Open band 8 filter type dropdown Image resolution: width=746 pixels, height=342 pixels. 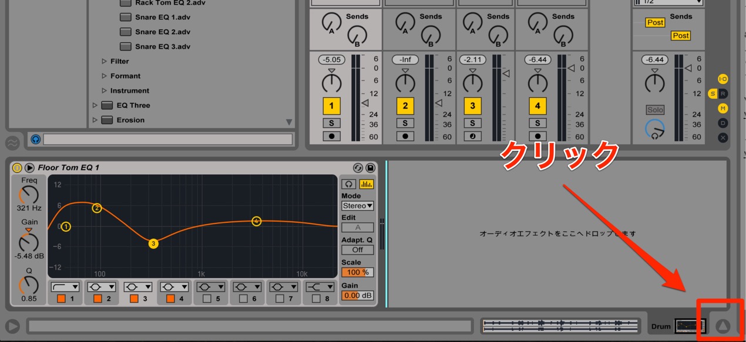(x=320, y=287)
